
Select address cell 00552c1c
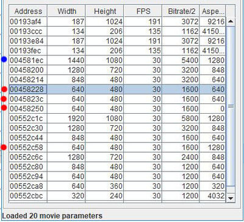point(28,119)
